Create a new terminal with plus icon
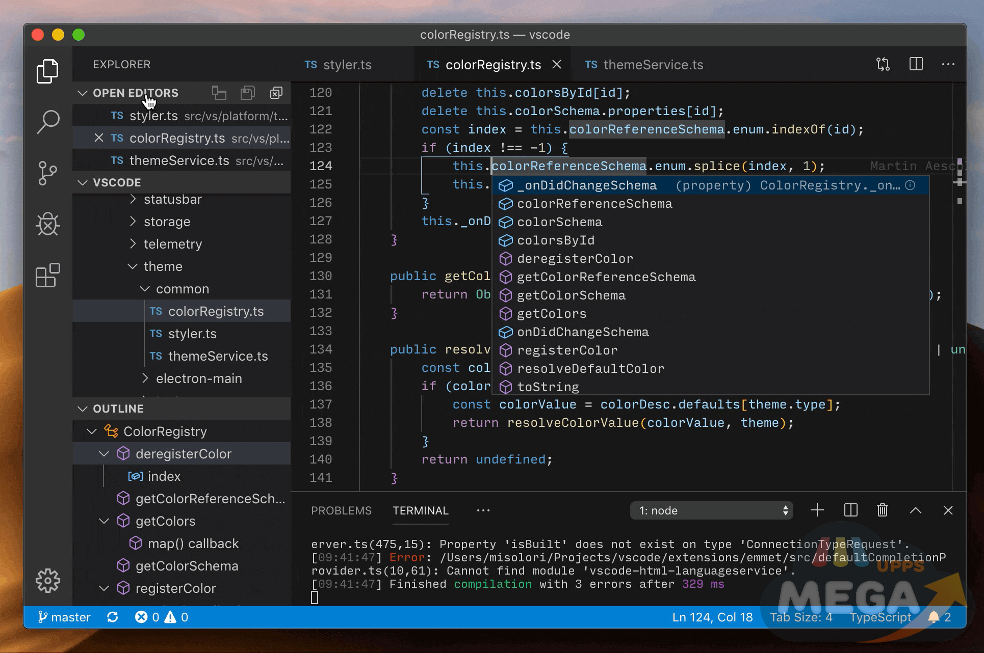This screenshot has width=984, height=653. point(817,510)
